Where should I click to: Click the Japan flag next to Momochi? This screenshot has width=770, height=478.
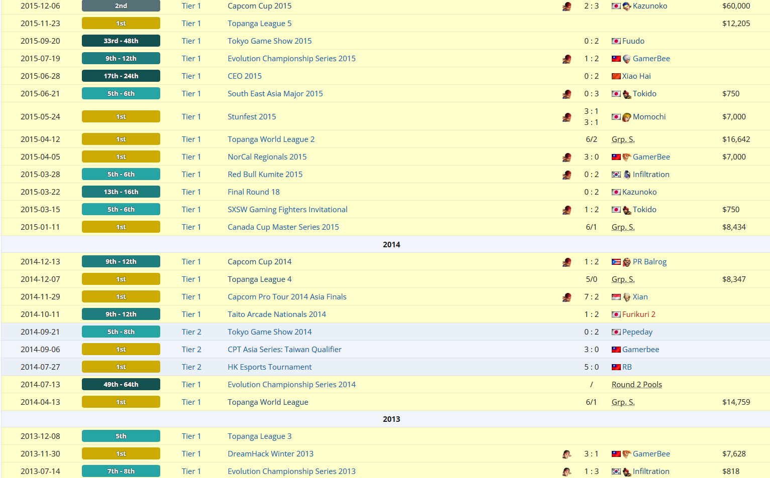click(x=616, y=117)
